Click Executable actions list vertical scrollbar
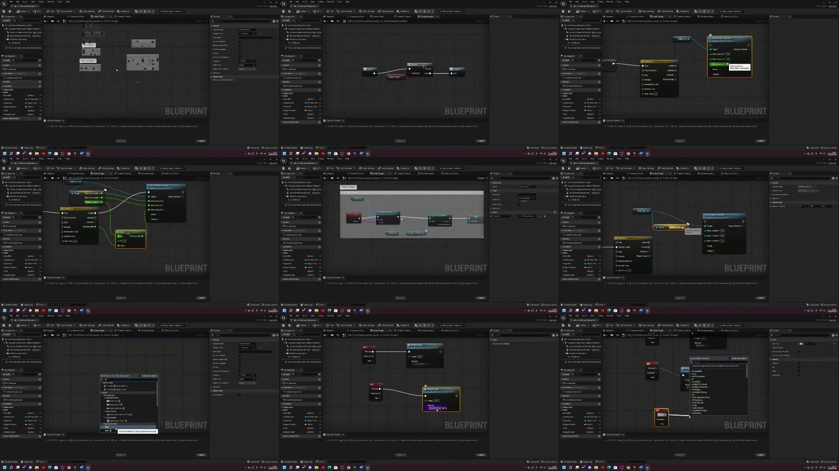Image resolution: width=839 pixels, height=471 pixels. tap(747, 370)
